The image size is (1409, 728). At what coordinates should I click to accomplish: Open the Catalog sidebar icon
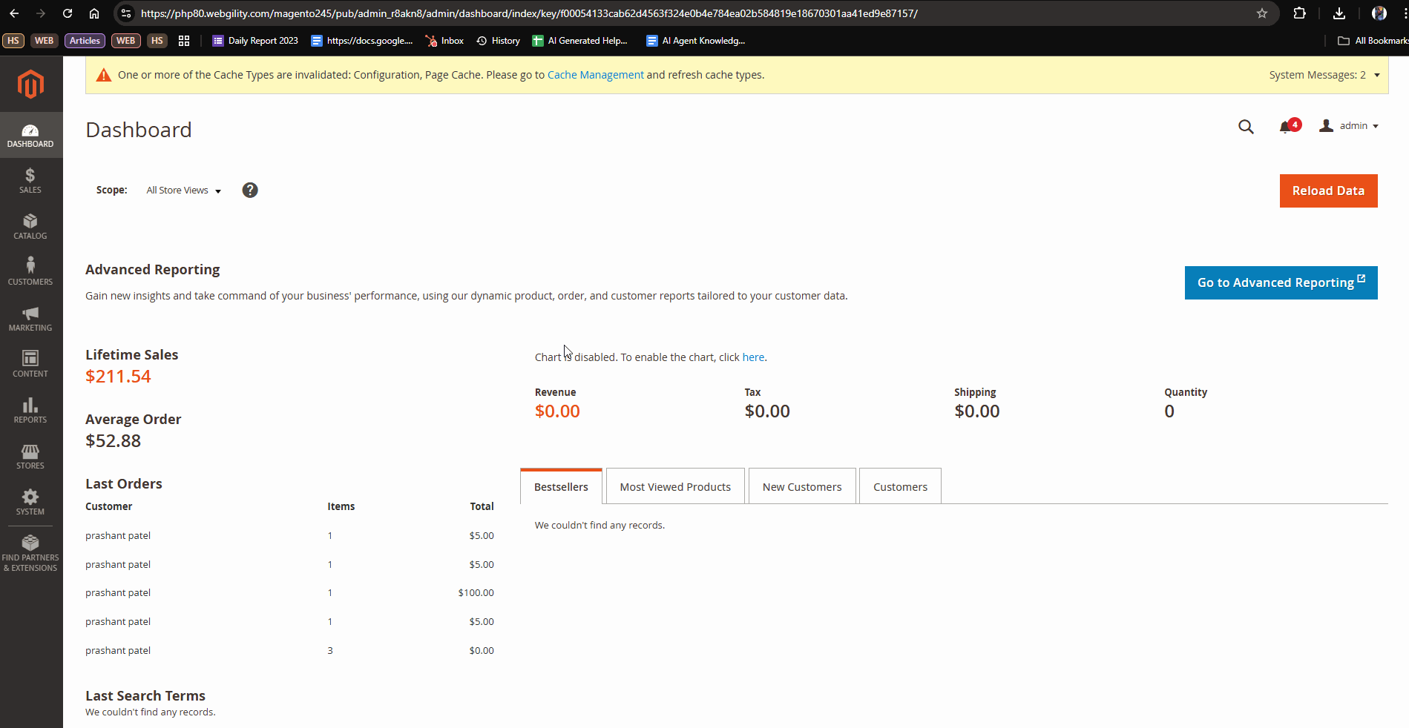(30, 227)
